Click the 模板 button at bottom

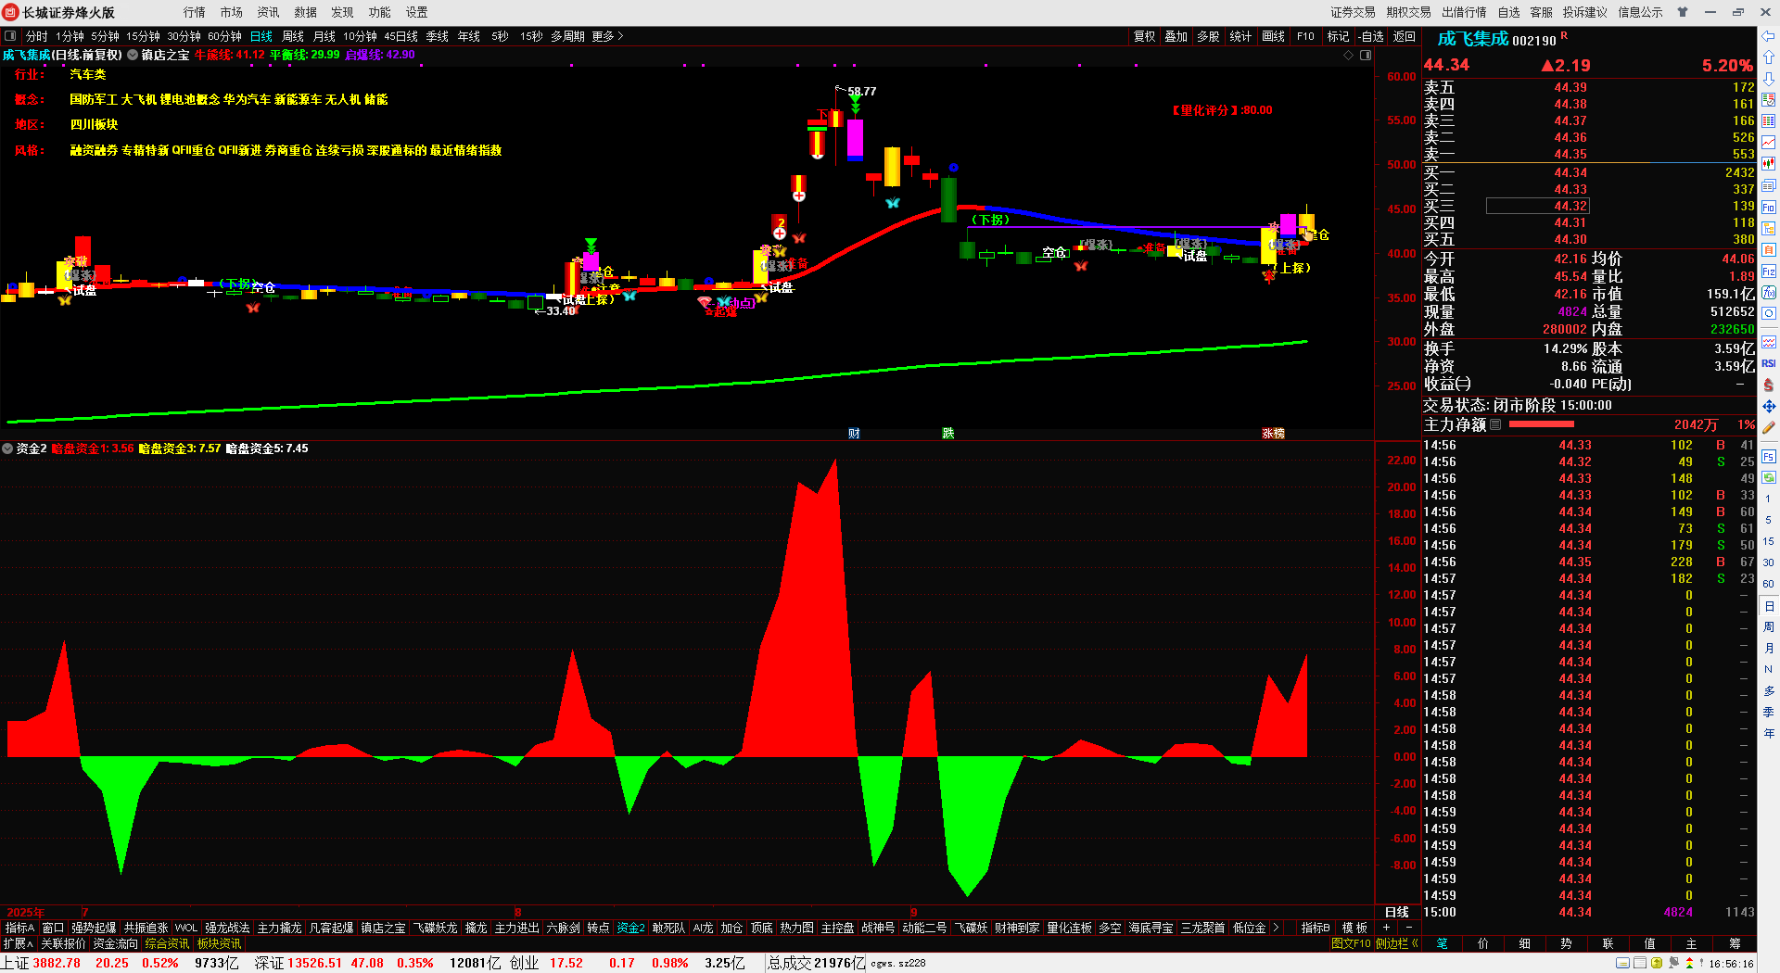pyautogui.click(x=1354, y=928)
